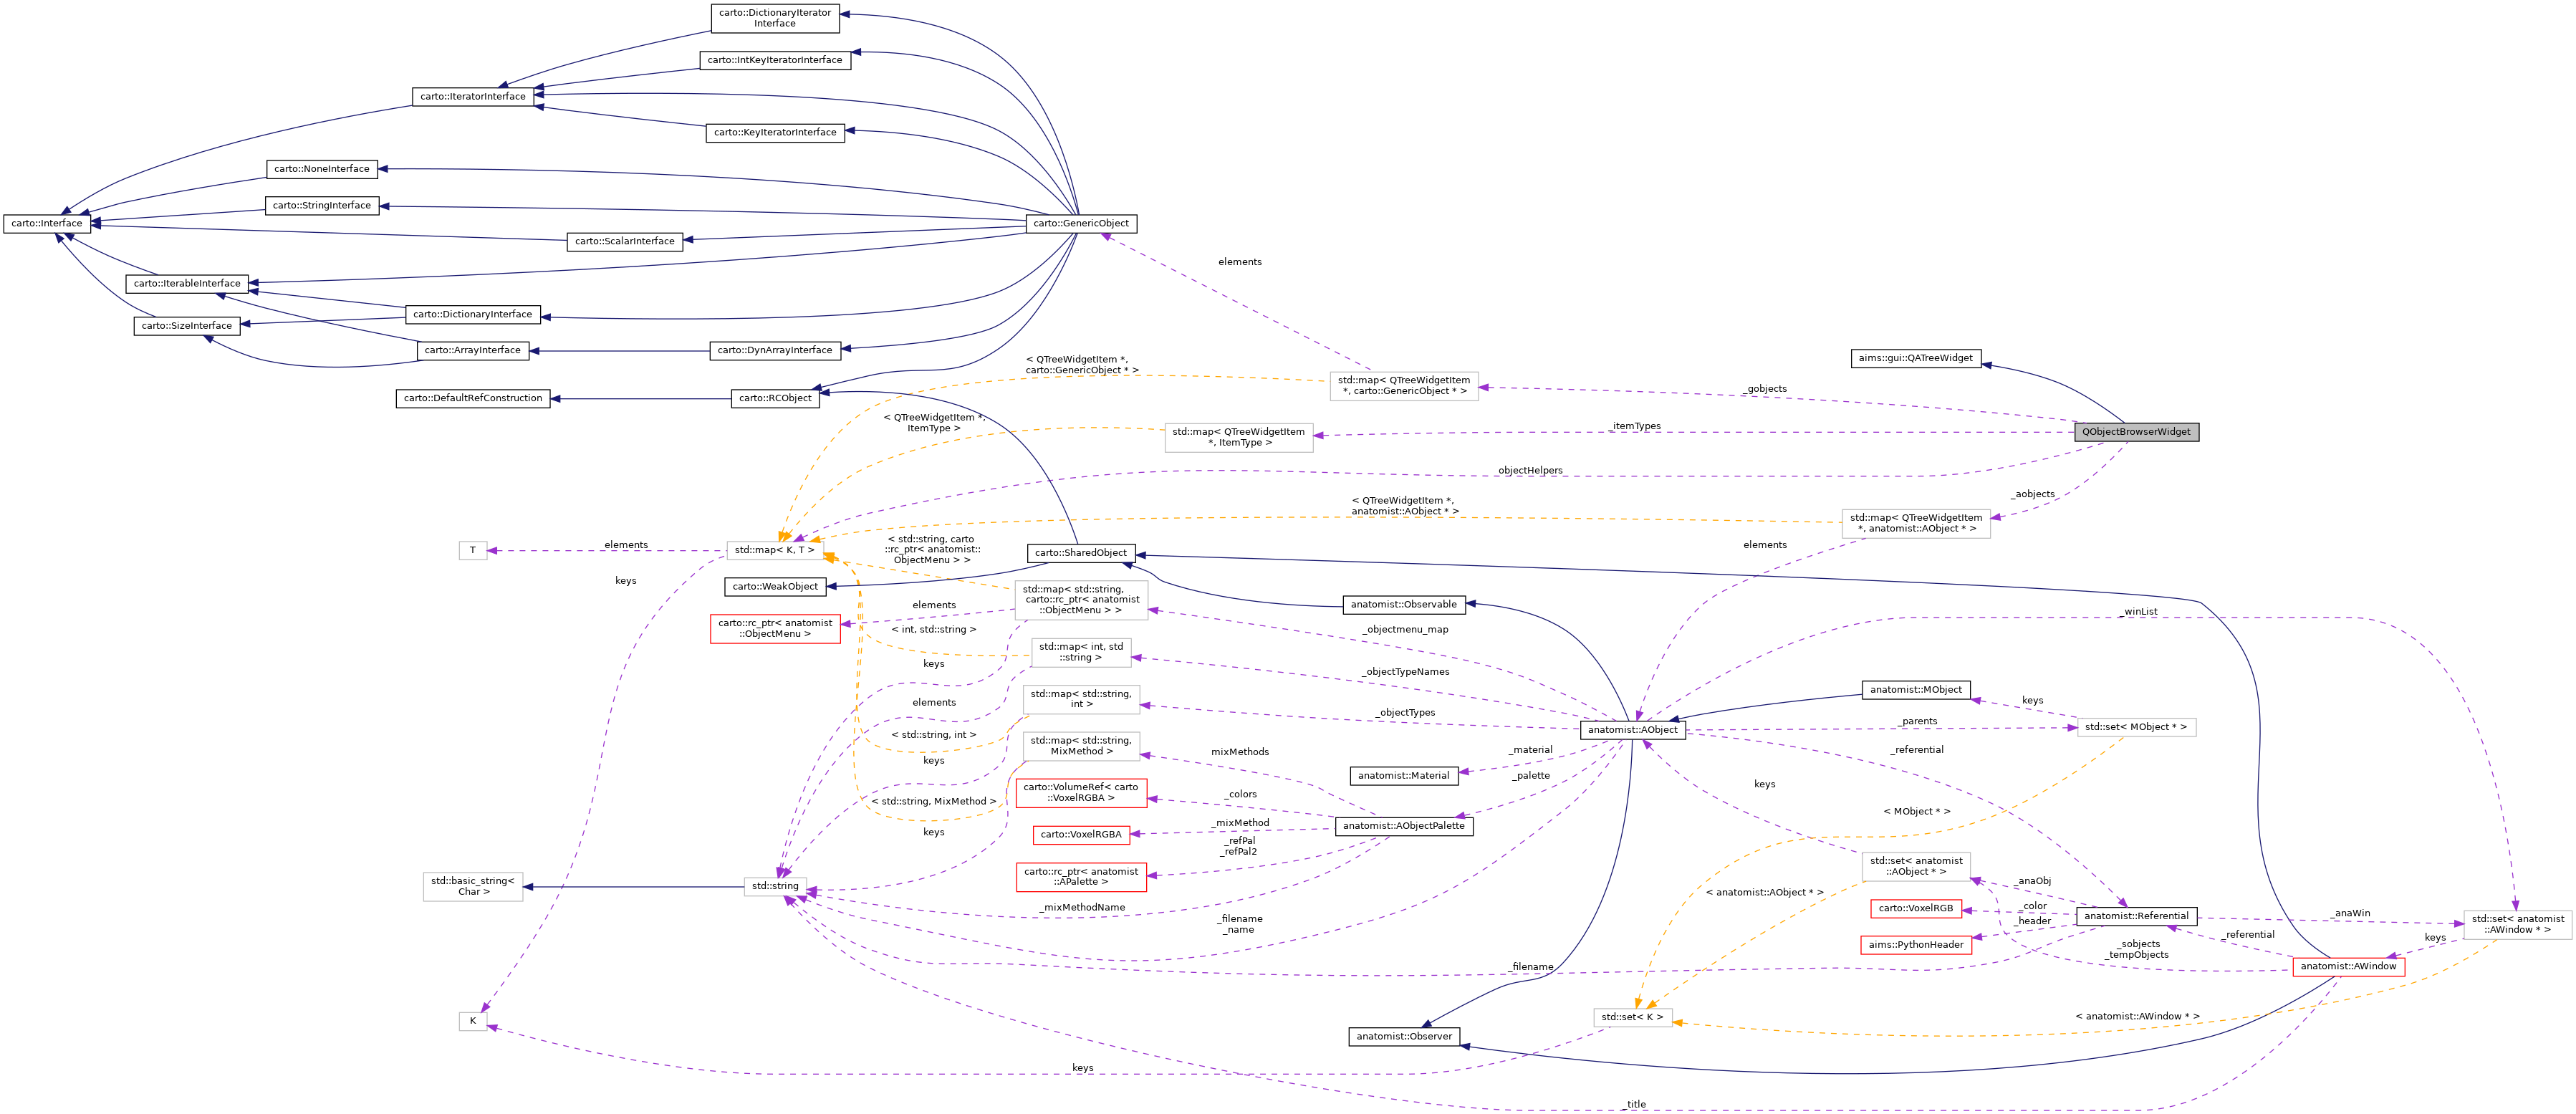The width and height of the screenshot is (2576, 1114).
Task: Click anatomist::AObjectPalette node
Action: (1404, 826)
